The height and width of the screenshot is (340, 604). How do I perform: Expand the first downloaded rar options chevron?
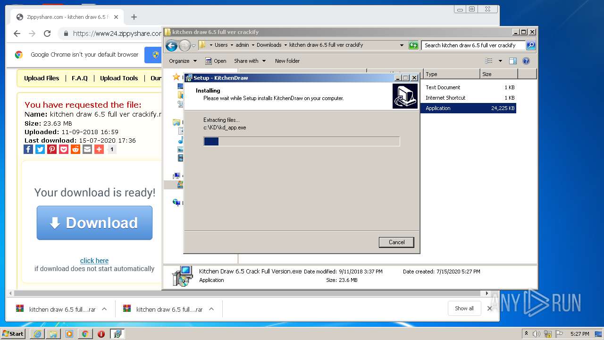(104, 309)
